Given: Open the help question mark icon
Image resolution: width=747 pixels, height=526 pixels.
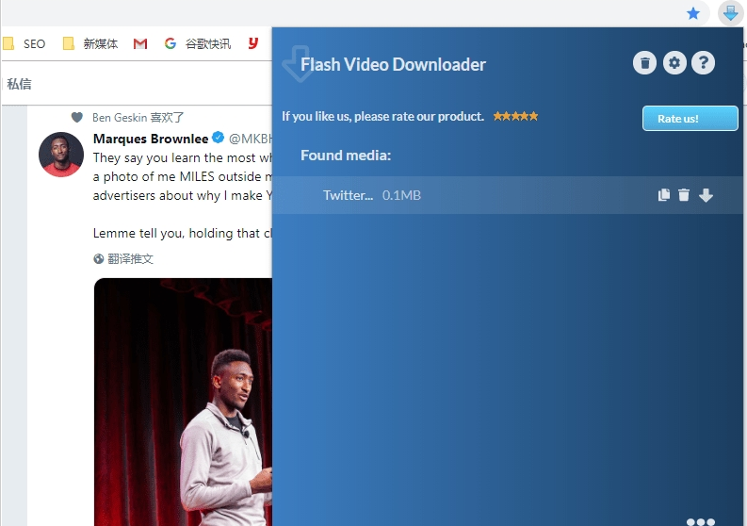Looking at the screenshot, I should 703,63.
